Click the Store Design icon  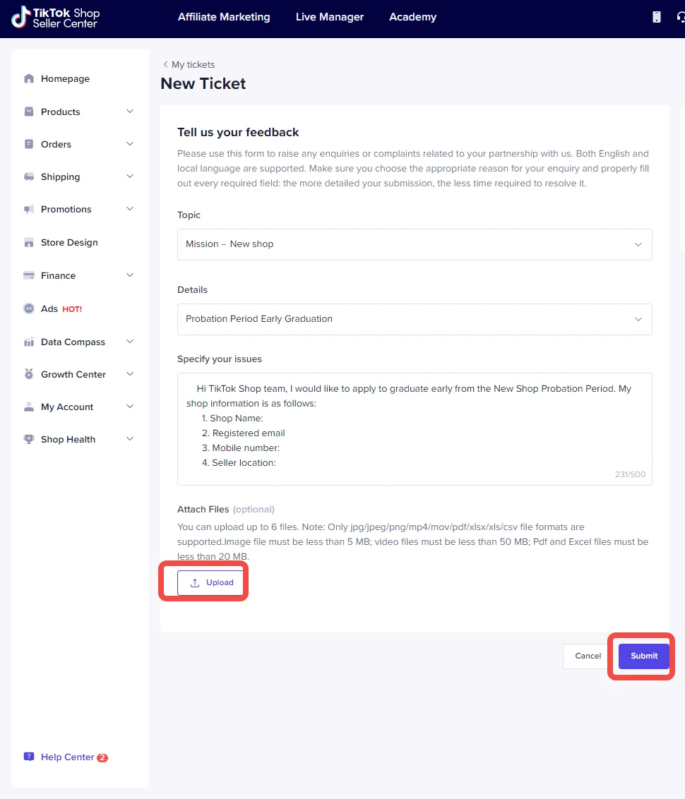[29, 243]
